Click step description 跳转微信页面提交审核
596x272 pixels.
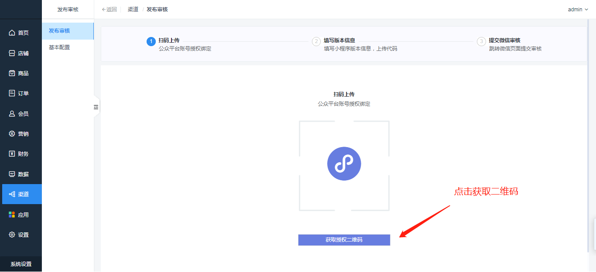pos(515,49)
